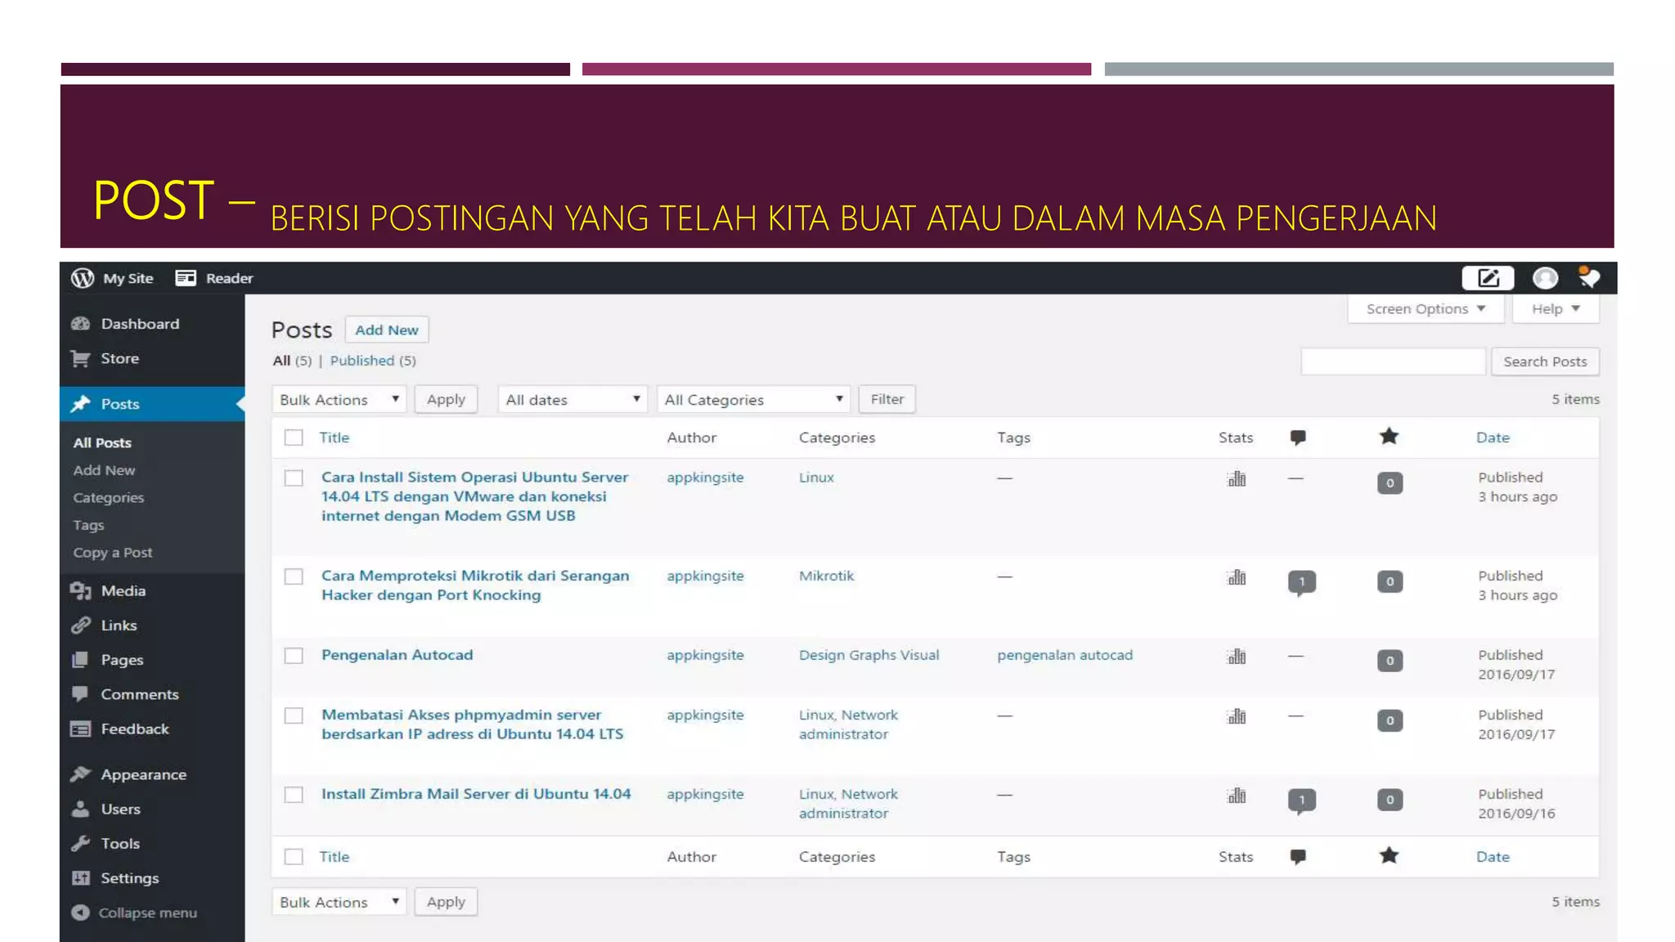Click the Pages icon in sidebar
The image size is (1675, 942).
(x=80, y=660)
